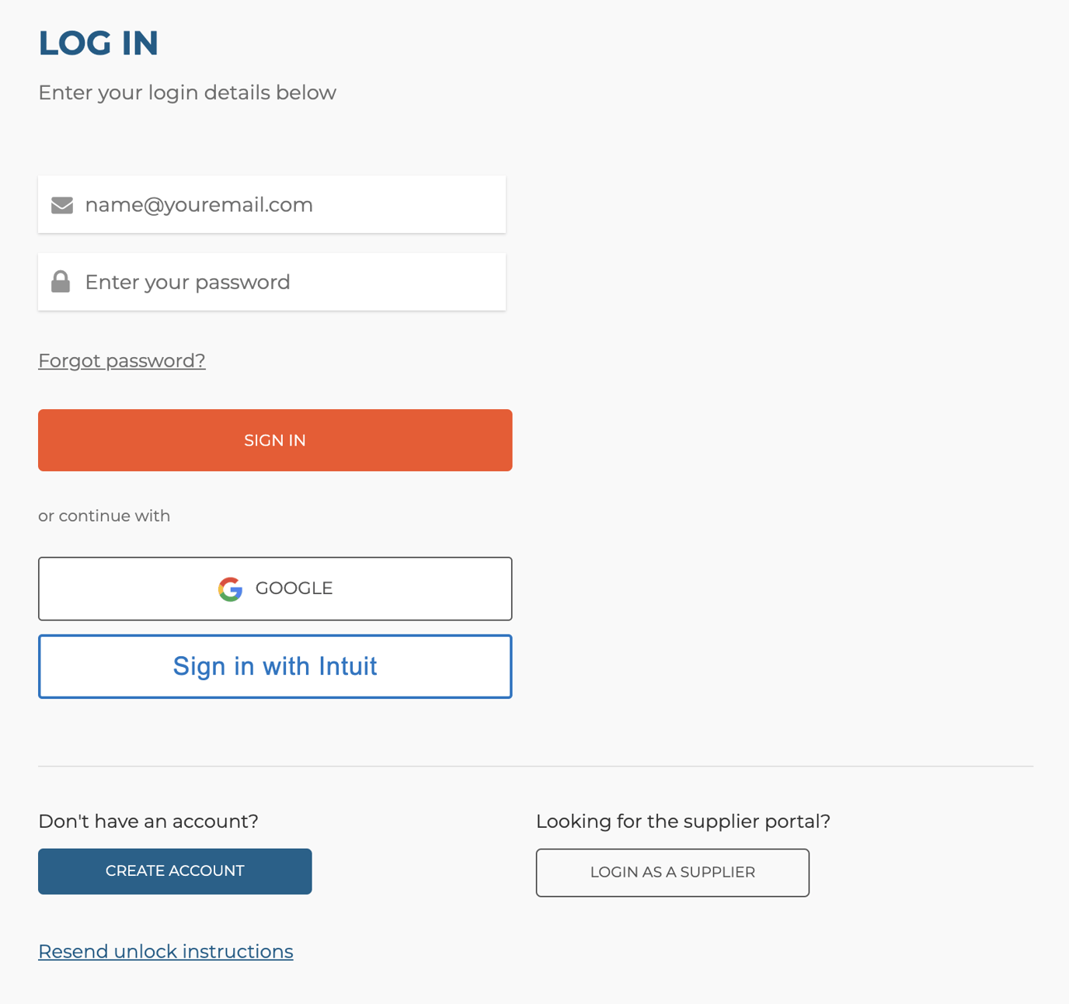Select LOGIN AS A SUPPLIER

click(x=671, y=872)
